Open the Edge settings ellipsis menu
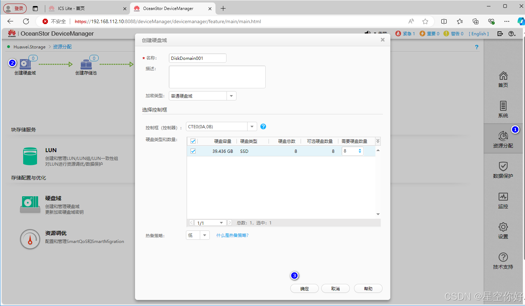 tap(507, 21)
